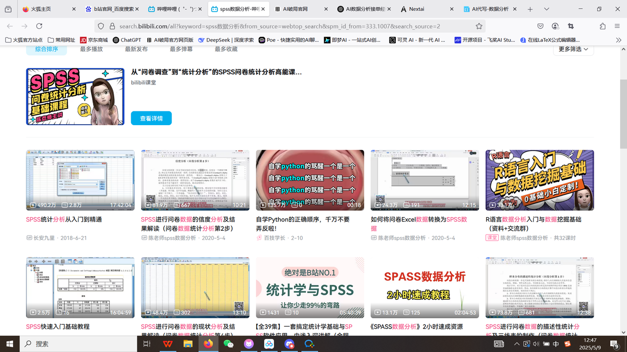The height and width of the screenshot is (352, 627).
Task: Open the screenshot crop tool in toolbar
Action: [571, 26]
